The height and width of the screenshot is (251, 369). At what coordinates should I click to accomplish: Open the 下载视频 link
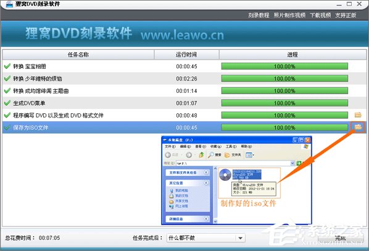pyautogui.click(x=320, y=15)
